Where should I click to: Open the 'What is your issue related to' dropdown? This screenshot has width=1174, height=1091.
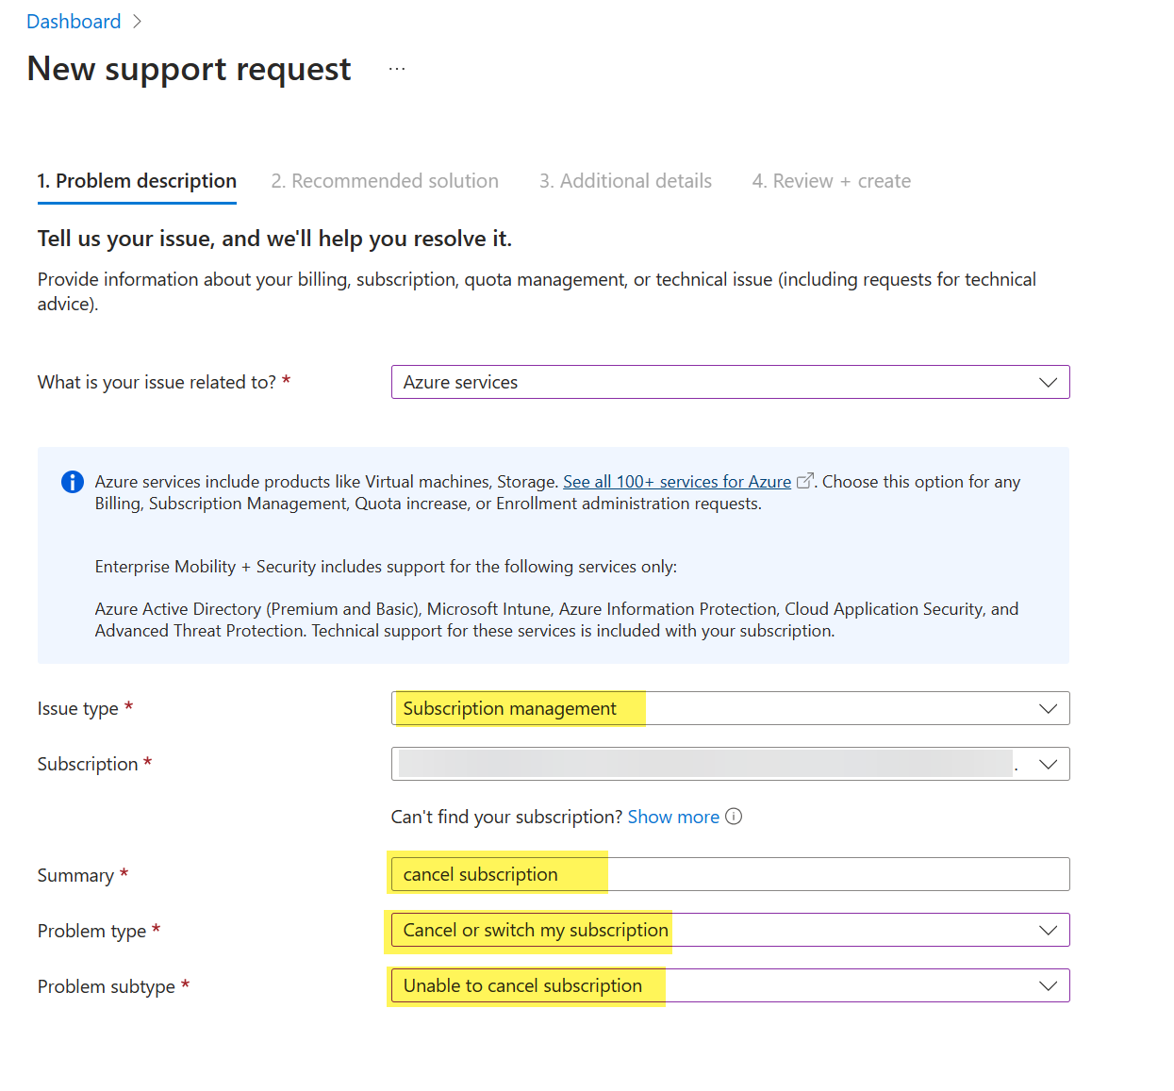(730, 382)
